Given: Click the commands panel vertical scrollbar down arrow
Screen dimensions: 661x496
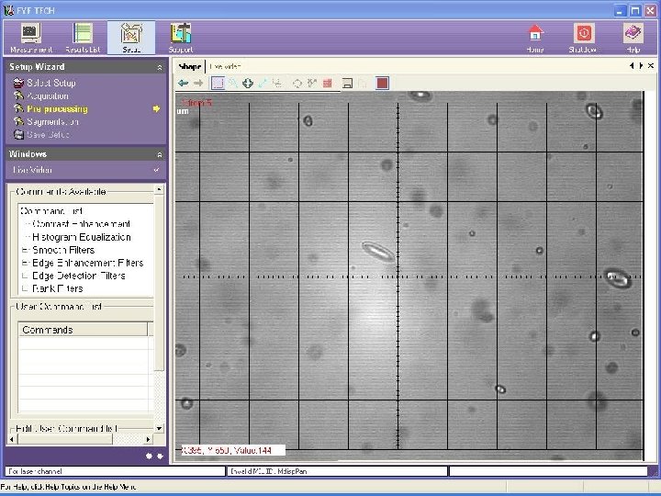Looking at the screenshot, I should (x=159, y=428).
